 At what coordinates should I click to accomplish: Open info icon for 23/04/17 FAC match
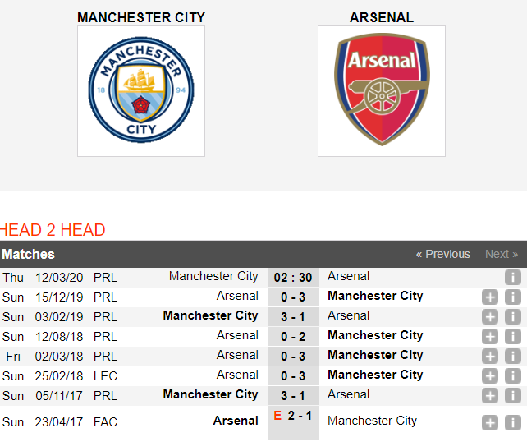coord(512,423)
